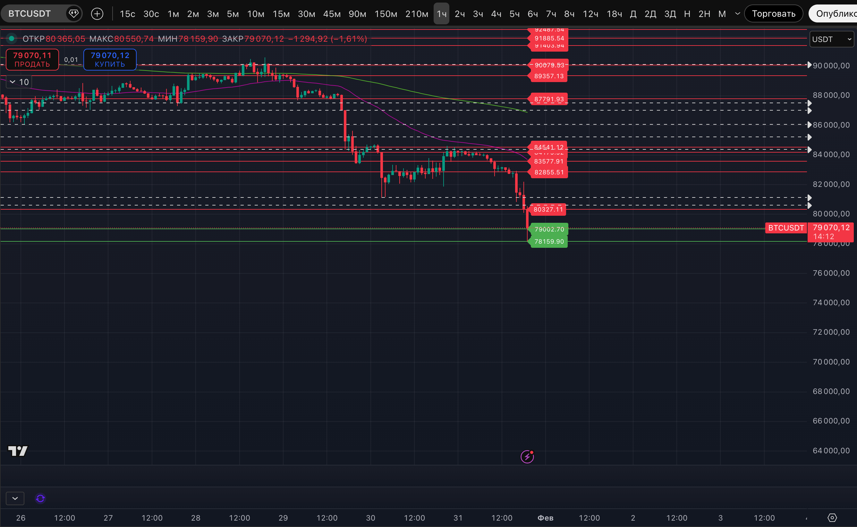This screenshot has height=527, width=857.
Task: Switch to the 15м timeframe
Action: point(281,13)
